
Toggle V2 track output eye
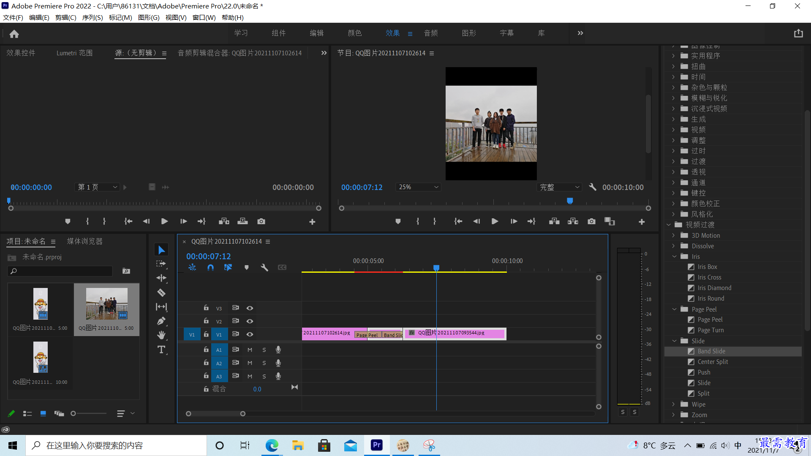(x=250, y=321)
